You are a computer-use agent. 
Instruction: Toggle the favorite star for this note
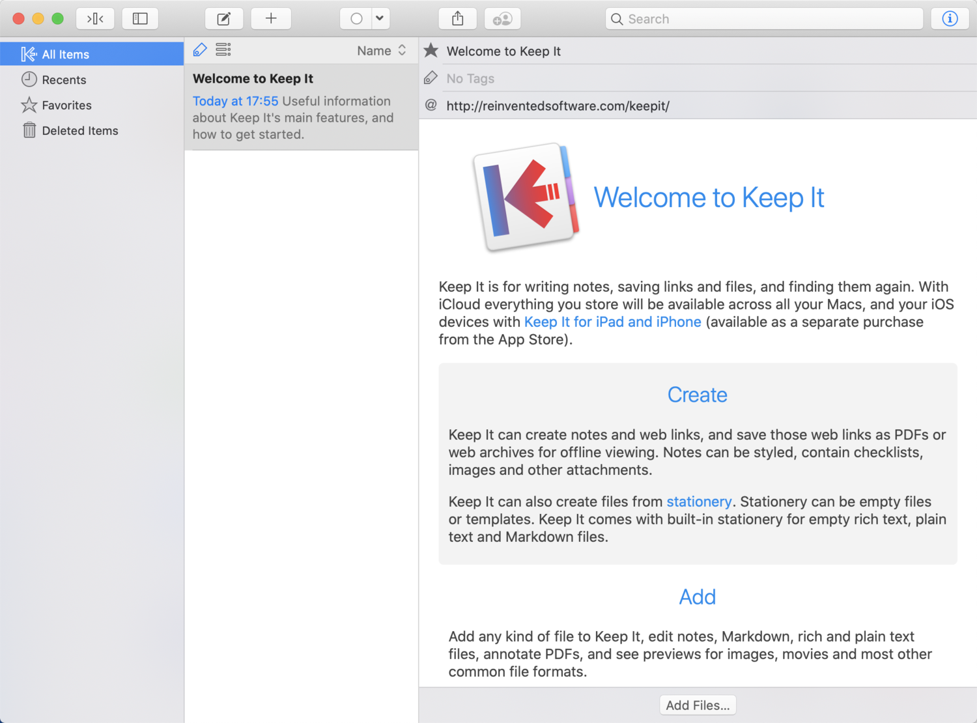click(x=431, y=50)
